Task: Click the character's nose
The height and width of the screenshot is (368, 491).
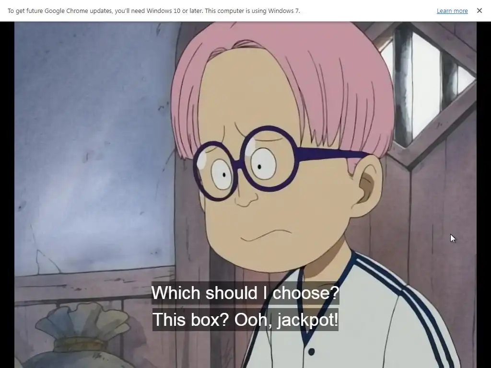Action: pos(246,198)
